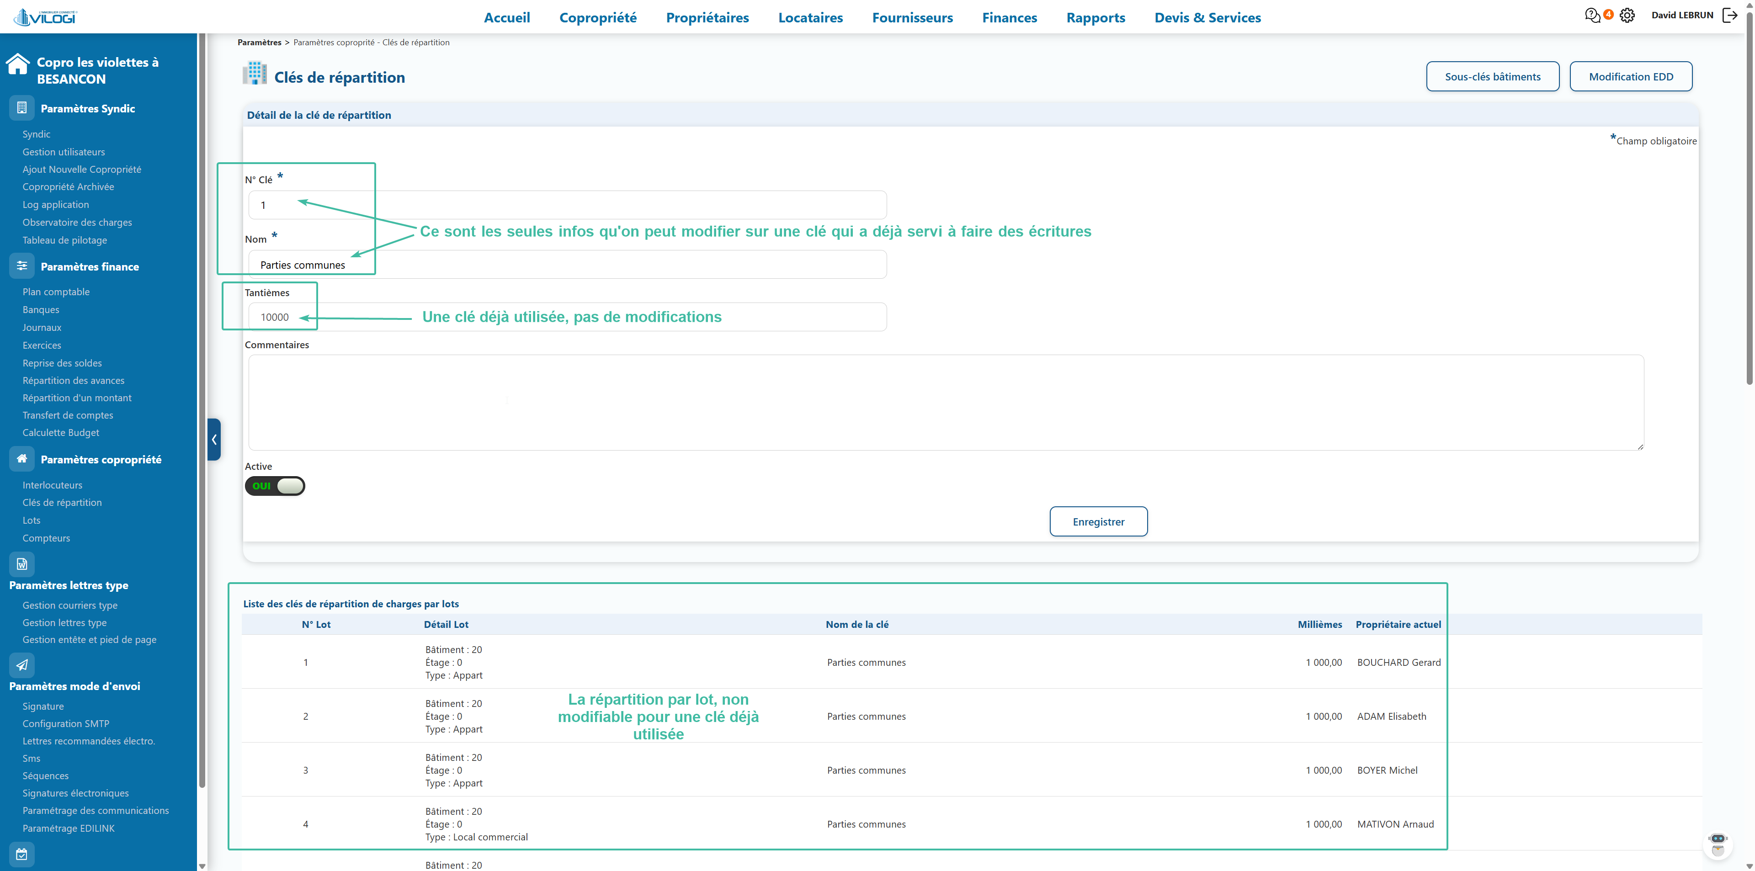1755x871 pixels.
Task: Click the logout icon beside David LEBRUN
Action: point(1730,15)
